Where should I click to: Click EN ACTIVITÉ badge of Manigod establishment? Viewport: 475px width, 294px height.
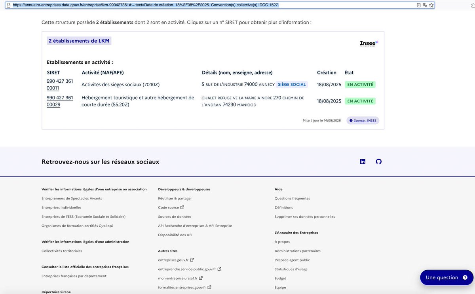[x=360, y=101]
